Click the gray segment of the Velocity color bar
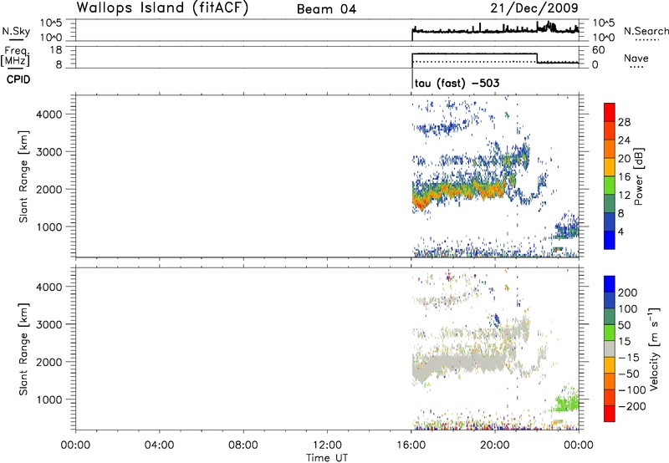Screen dimensions: 669x463 [610, 349]
